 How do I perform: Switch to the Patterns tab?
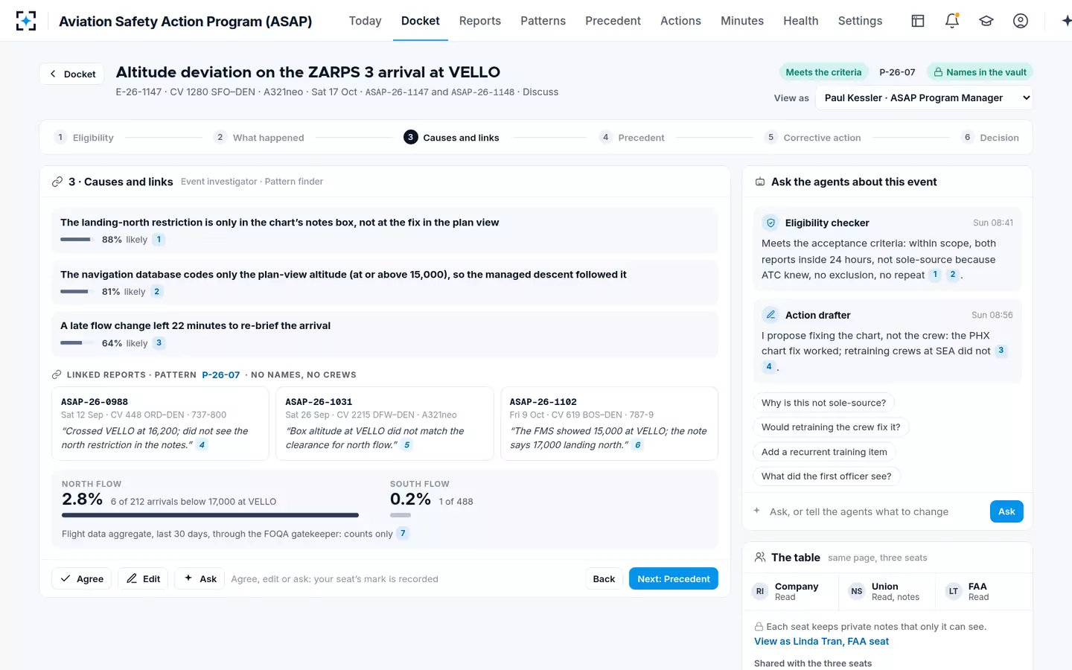[x=543, y=21]
